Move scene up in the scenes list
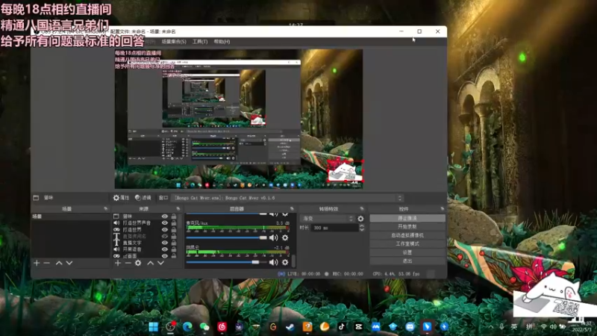Image resolution: width=597 pixels, height=336 pixels. [x=59, y=263]
